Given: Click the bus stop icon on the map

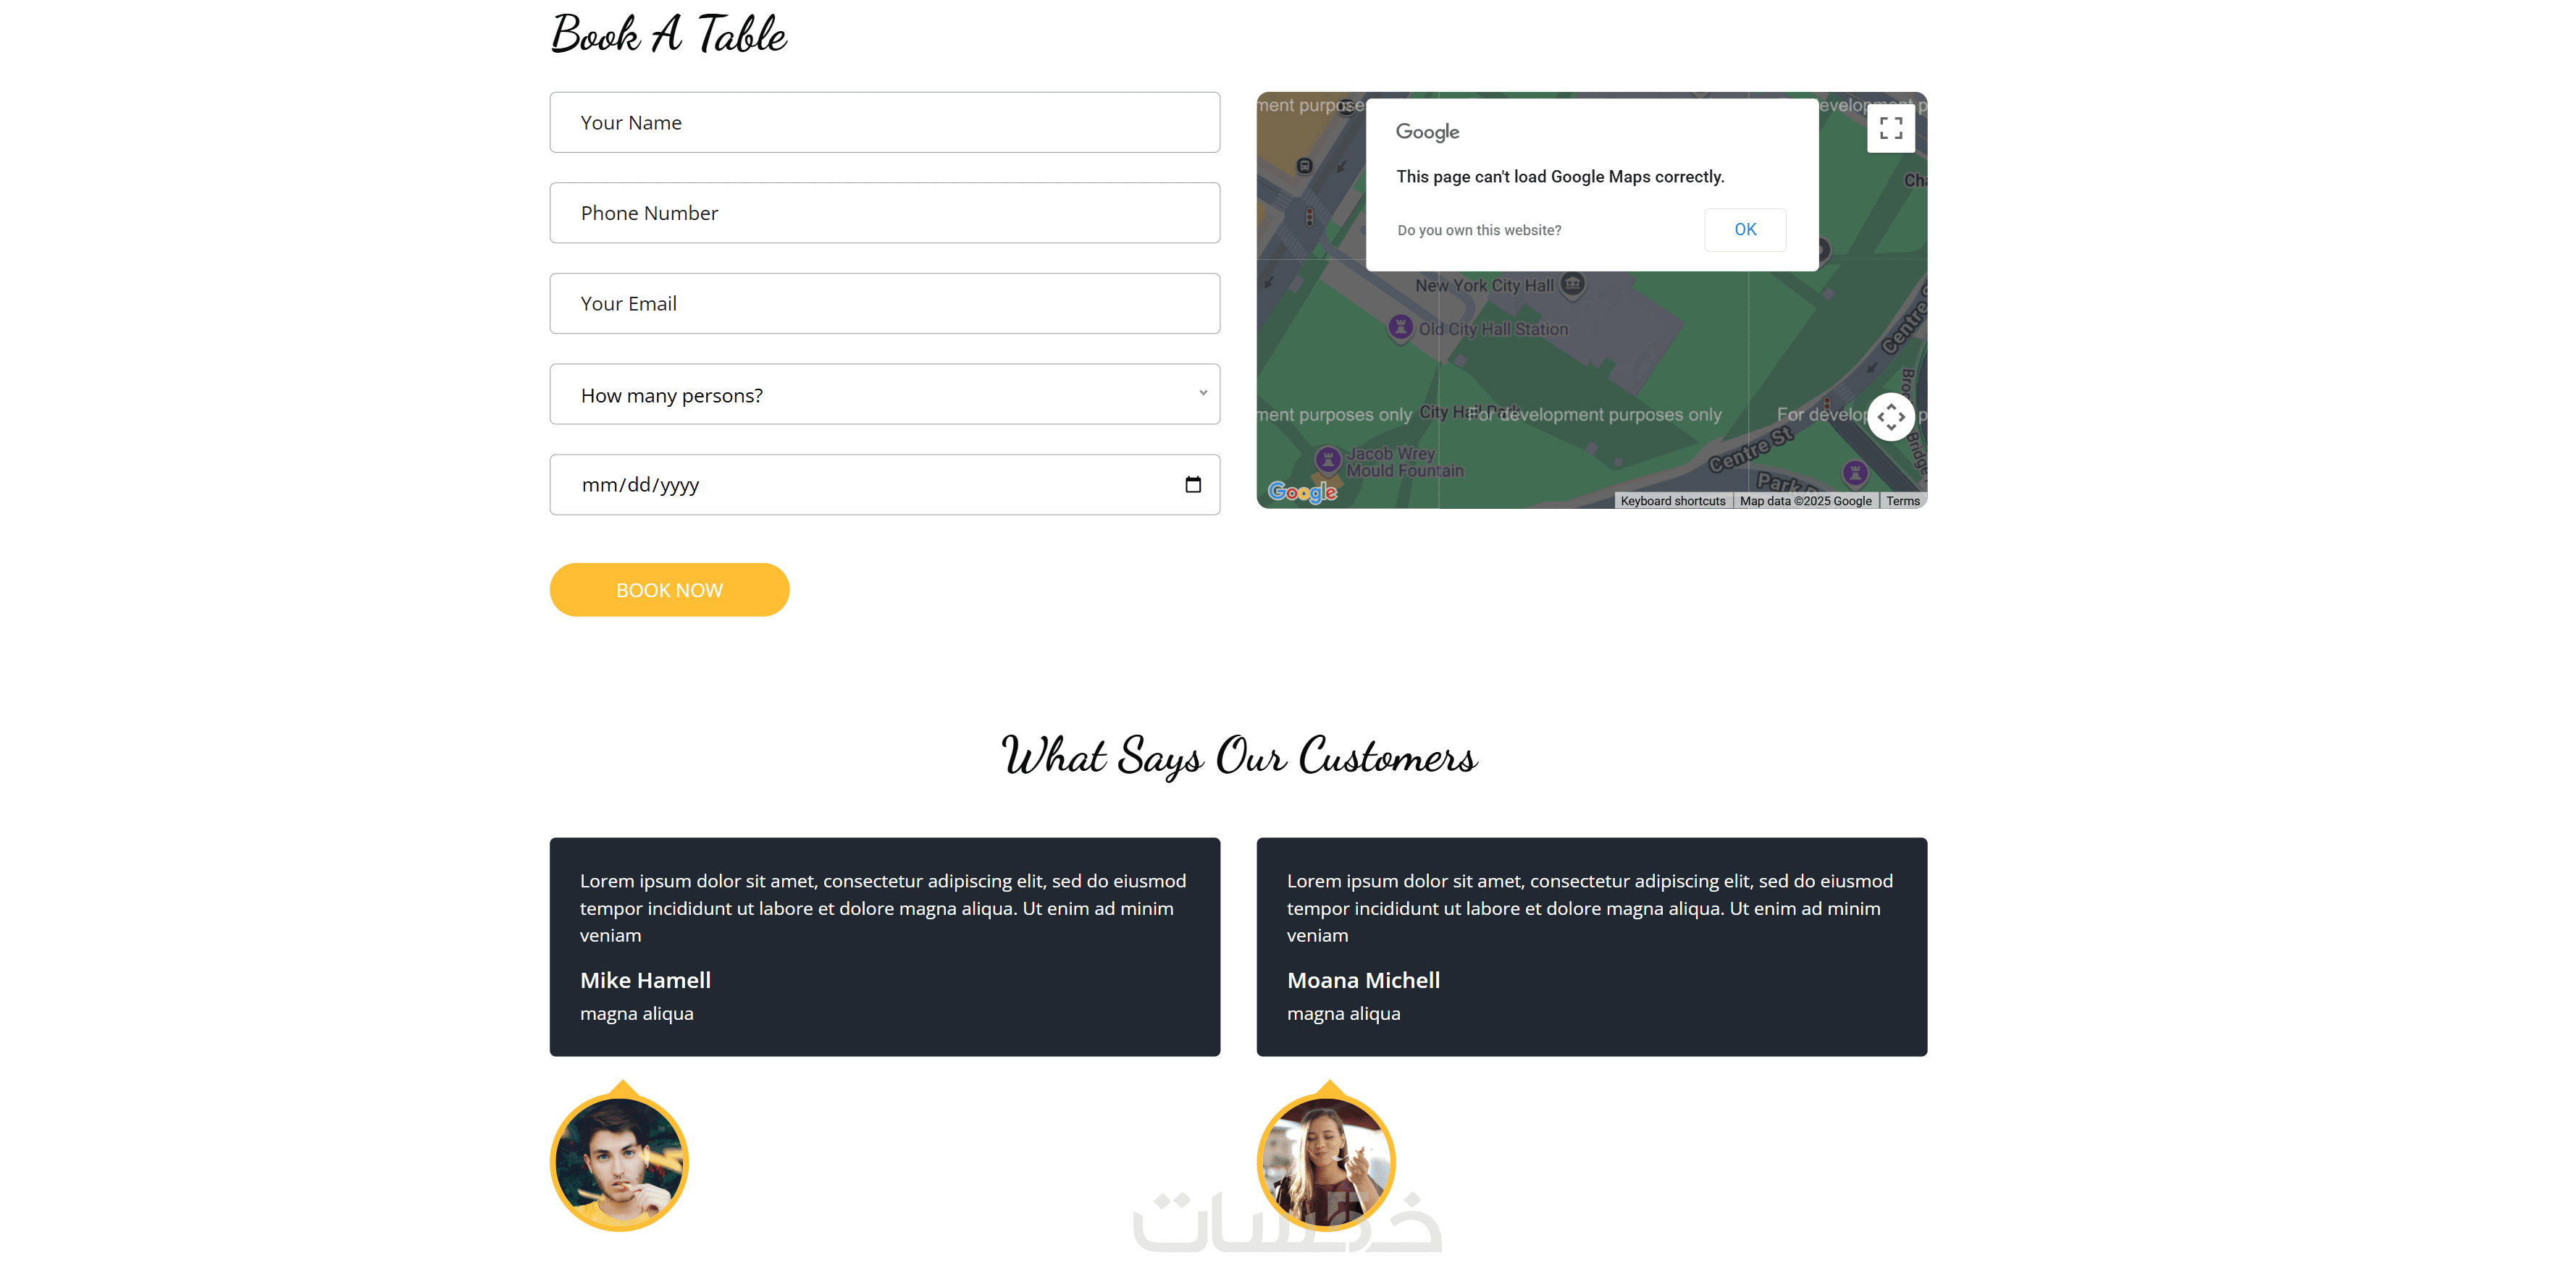Looking at the screenshot, I should 1304,166.
